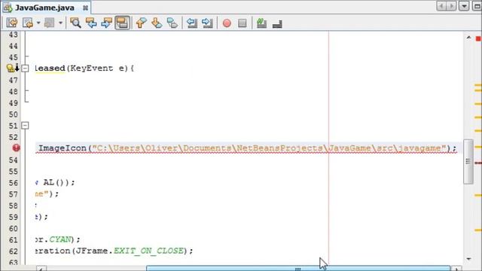The width and height of the screenshot is (482, 271).
Task: Click the lightbulb hint at line 46
Action: tap(11, 69)
